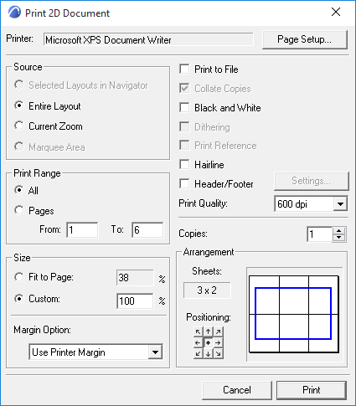Click the top-center positioning arrow
The width and height of the screenshot is (356, 406).
click(x=208, y=331)
